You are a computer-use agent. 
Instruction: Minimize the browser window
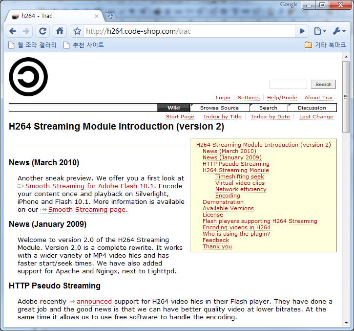tap(309, 5)
